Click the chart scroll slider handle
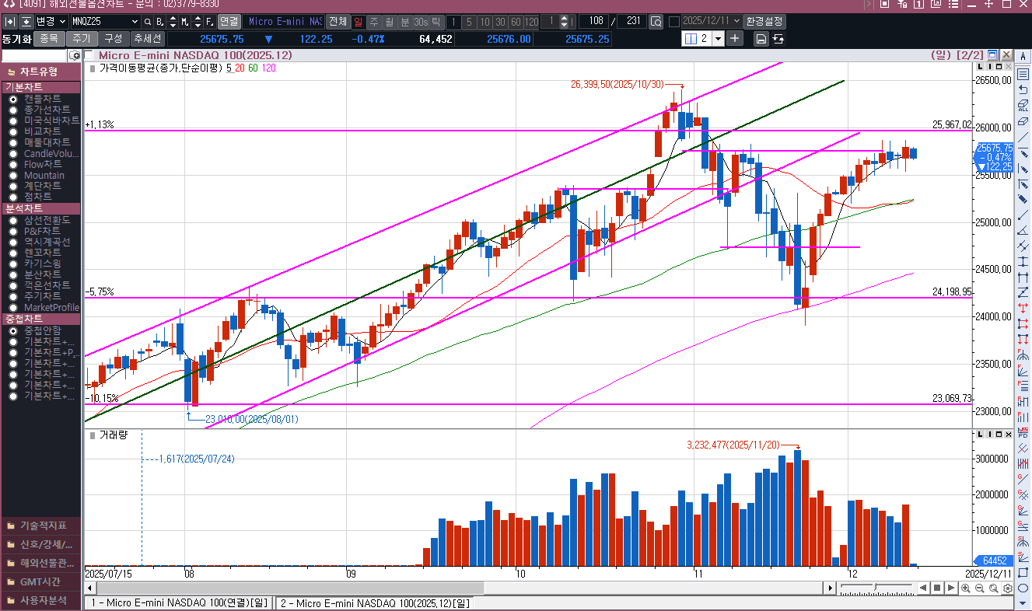 pos(876,588)
